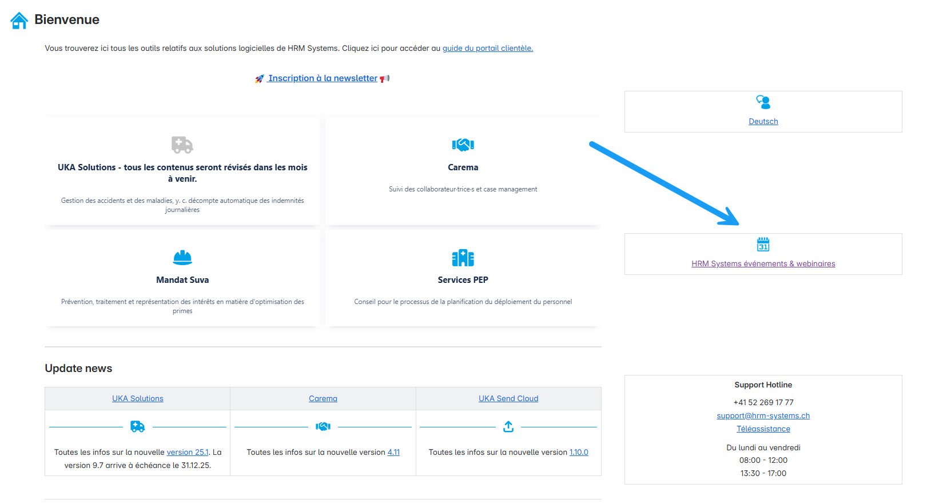The image size is (931, 504).
Task: Open the UKA Solutions update news header link
Action: click(138, 398)
